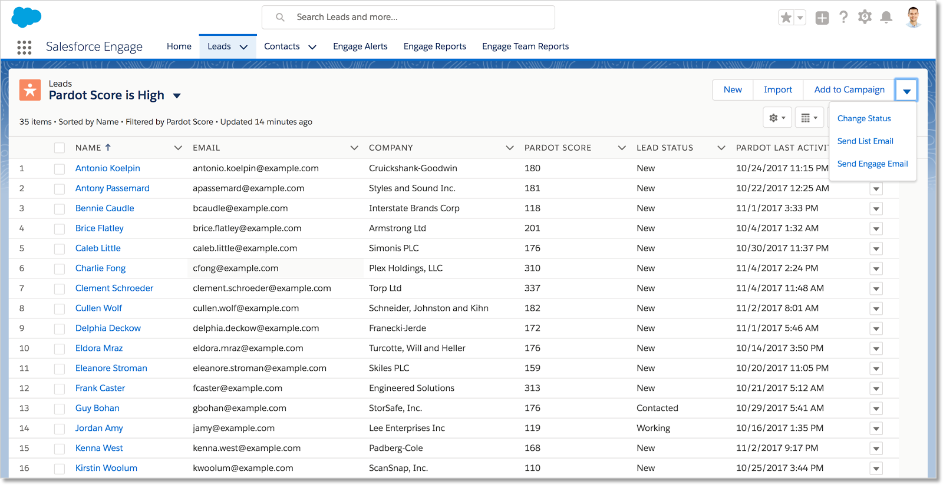Select the Jordan Amy row checkbox
The width and height of the screenshot is (943, 485).
point(60,429)
